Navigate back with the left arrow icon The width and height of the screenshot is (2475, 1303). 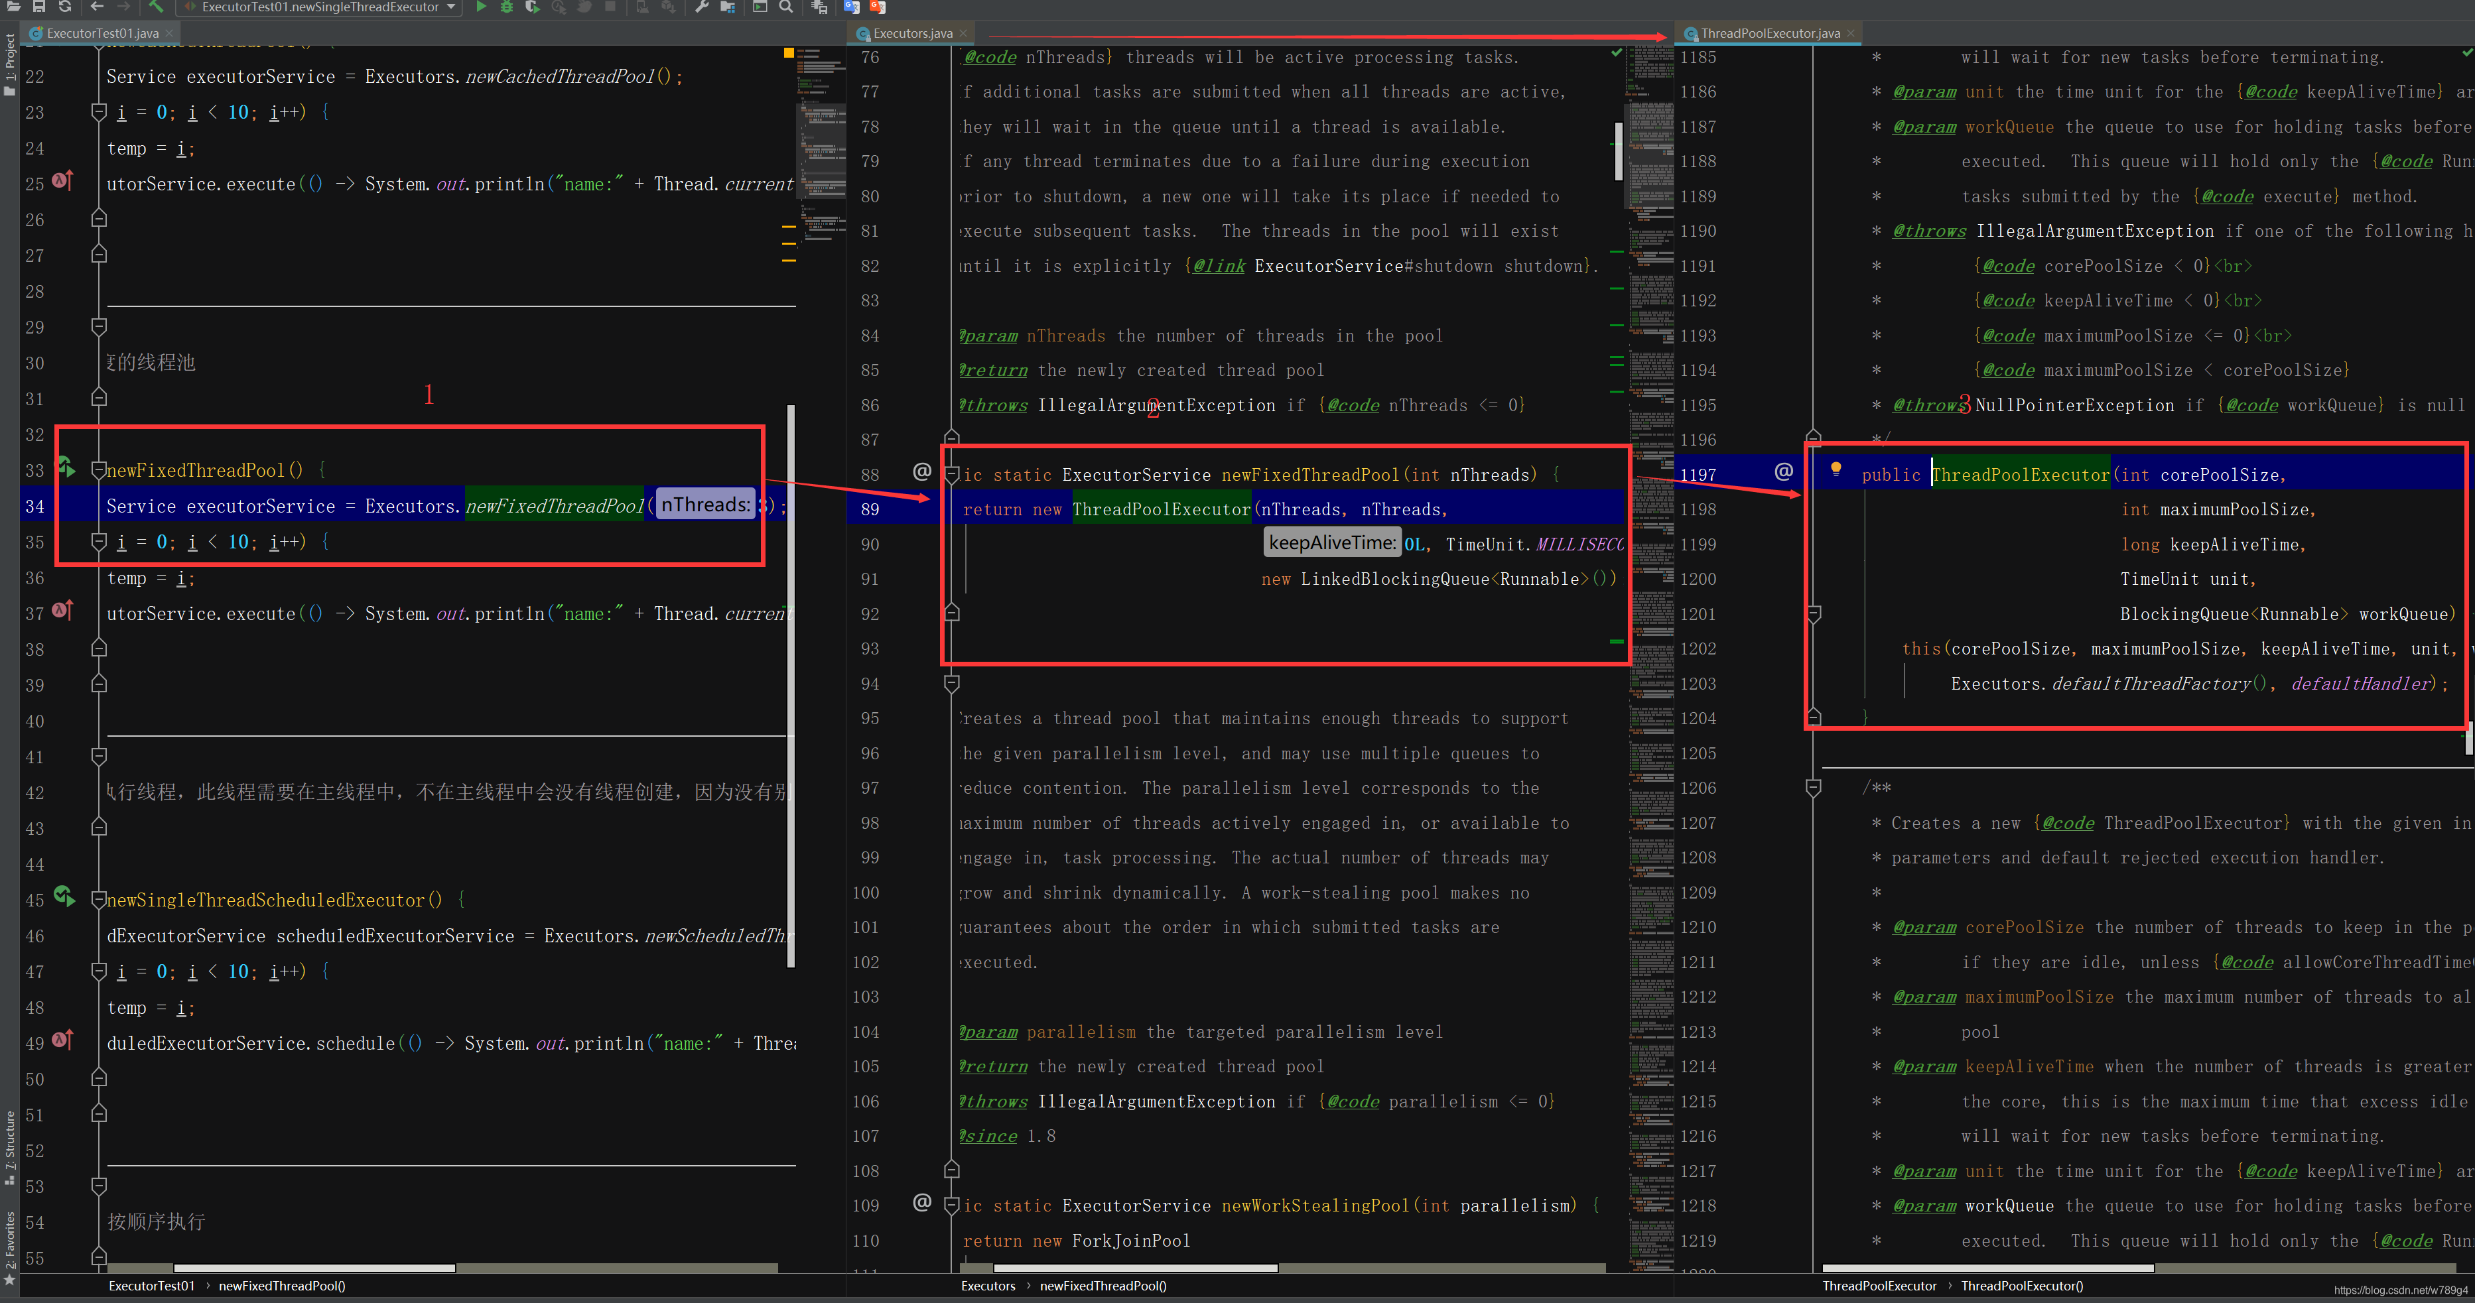click(x=97, y=7)
